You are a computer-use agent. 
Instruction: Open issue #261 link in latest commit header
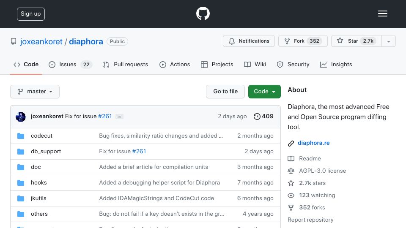(105, 117)
